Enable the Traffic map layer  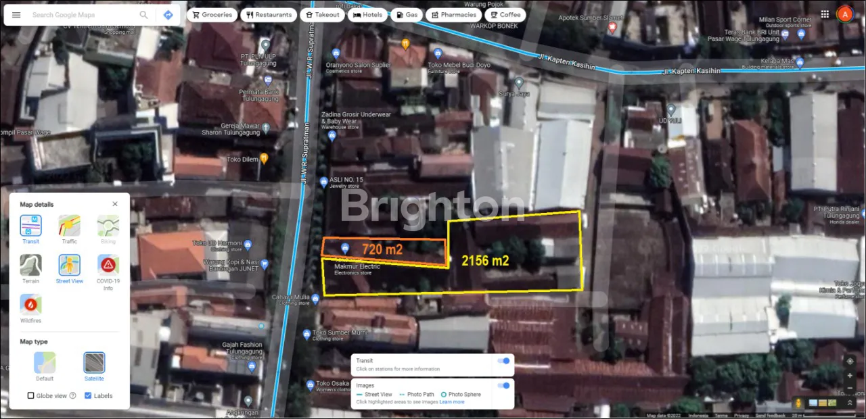pyautogui.click(x=69, y=226)
